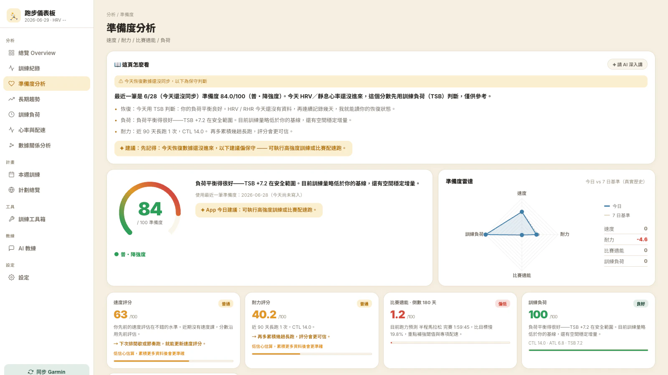Viewport: 668px width, 375px height.
Task: Open 數據關係分析 page
Action: click(47, 145)
